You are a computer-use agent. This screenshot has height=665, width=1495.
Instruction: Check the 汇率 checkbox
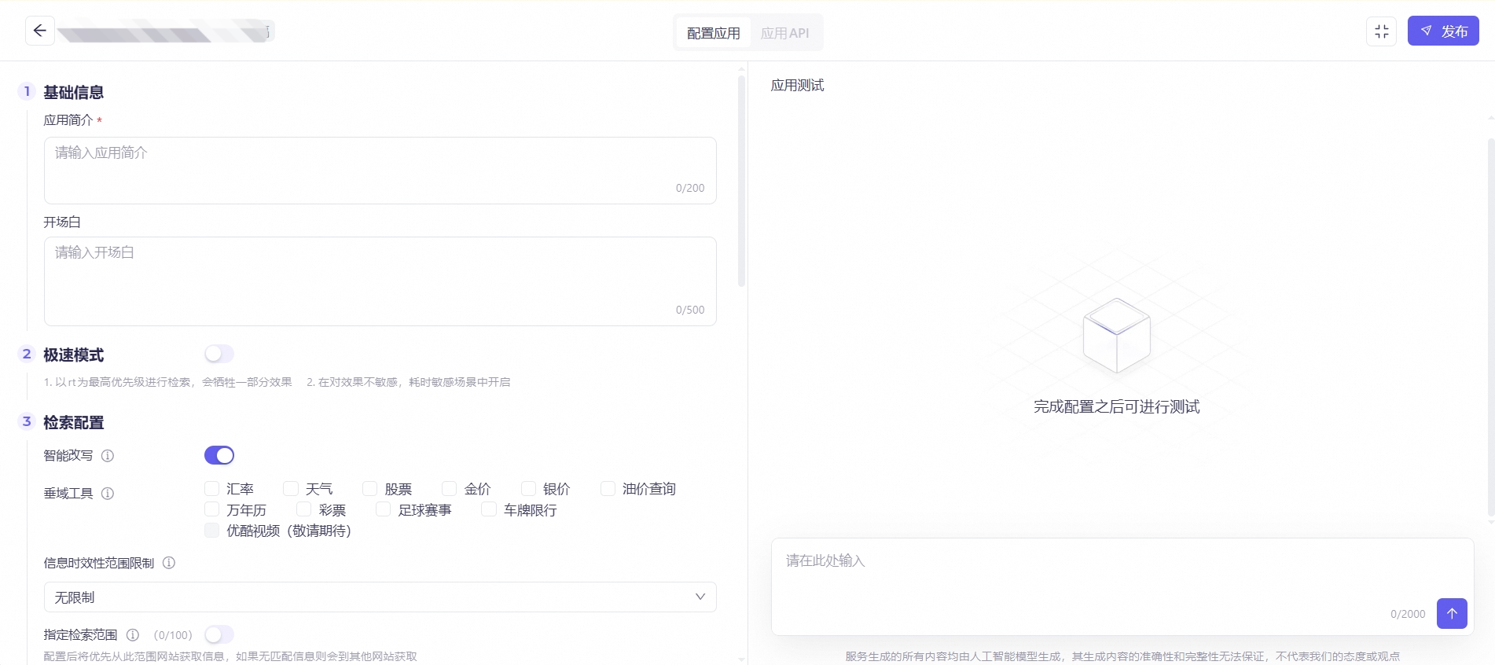(x=211, y=488)
